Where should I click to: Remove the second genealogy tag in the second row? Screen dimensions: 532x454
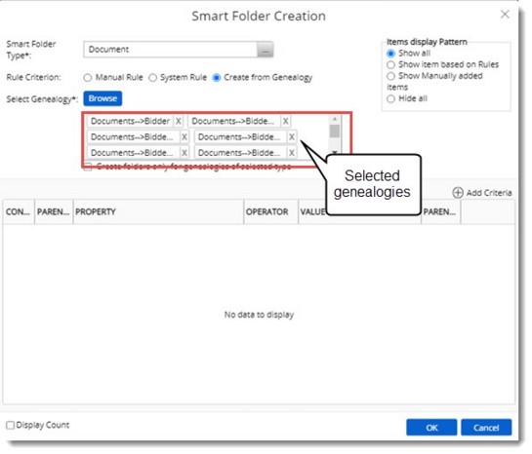coord(292,137)
